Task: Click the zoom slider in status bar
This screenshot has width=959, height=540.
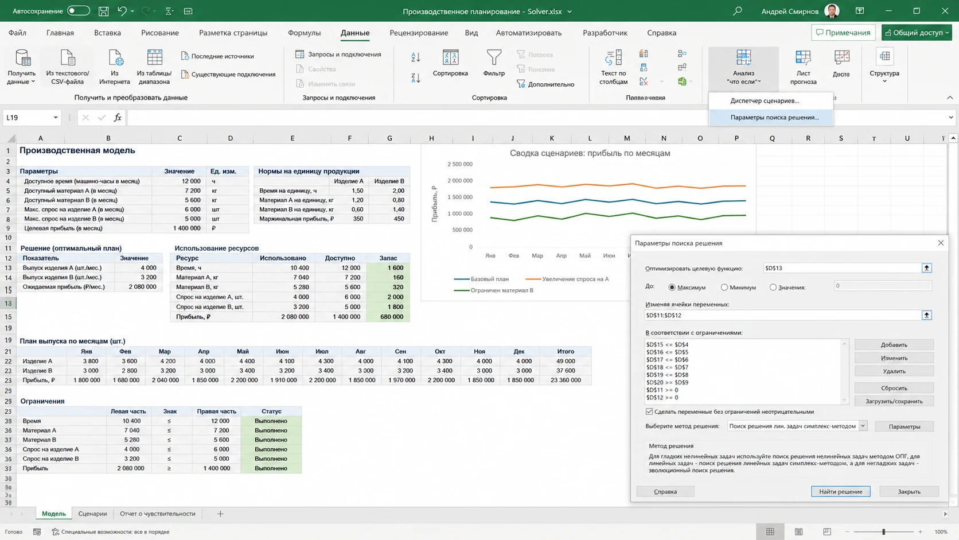Action: (x=883, y=532)
